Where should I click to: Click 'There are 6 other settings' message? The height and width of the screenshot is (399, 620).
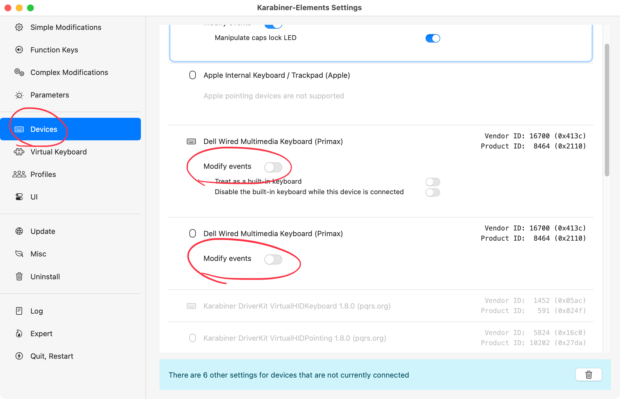[x=289, y=375]
